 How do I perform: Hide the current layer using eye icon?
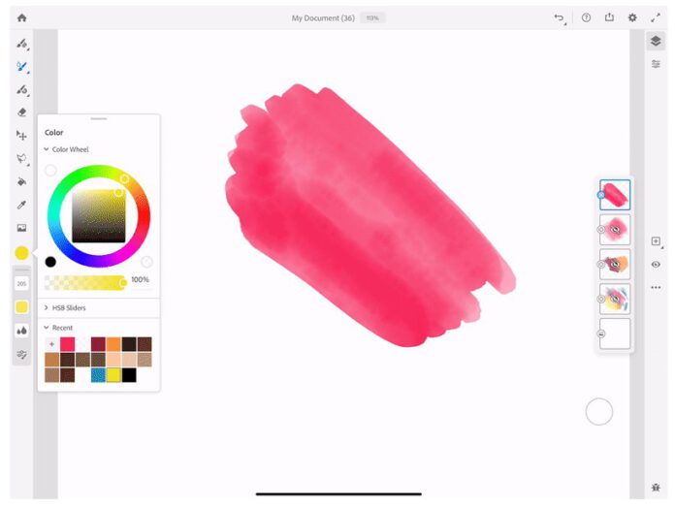pyautogui.click(x=656, y=264)
